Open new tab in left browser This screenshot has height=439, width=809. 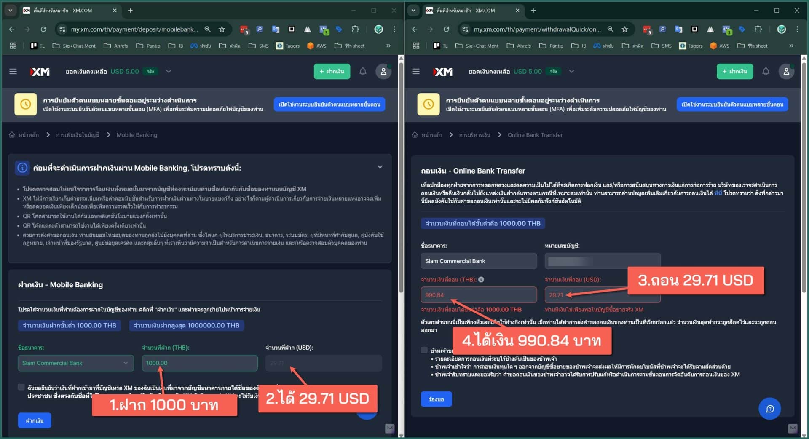click(130, 11)
